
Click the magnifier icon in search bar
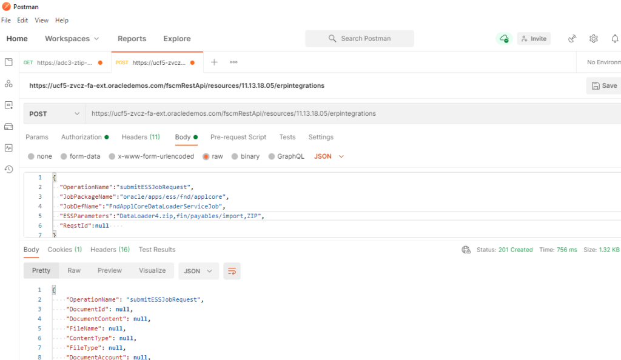coord(332,38)
